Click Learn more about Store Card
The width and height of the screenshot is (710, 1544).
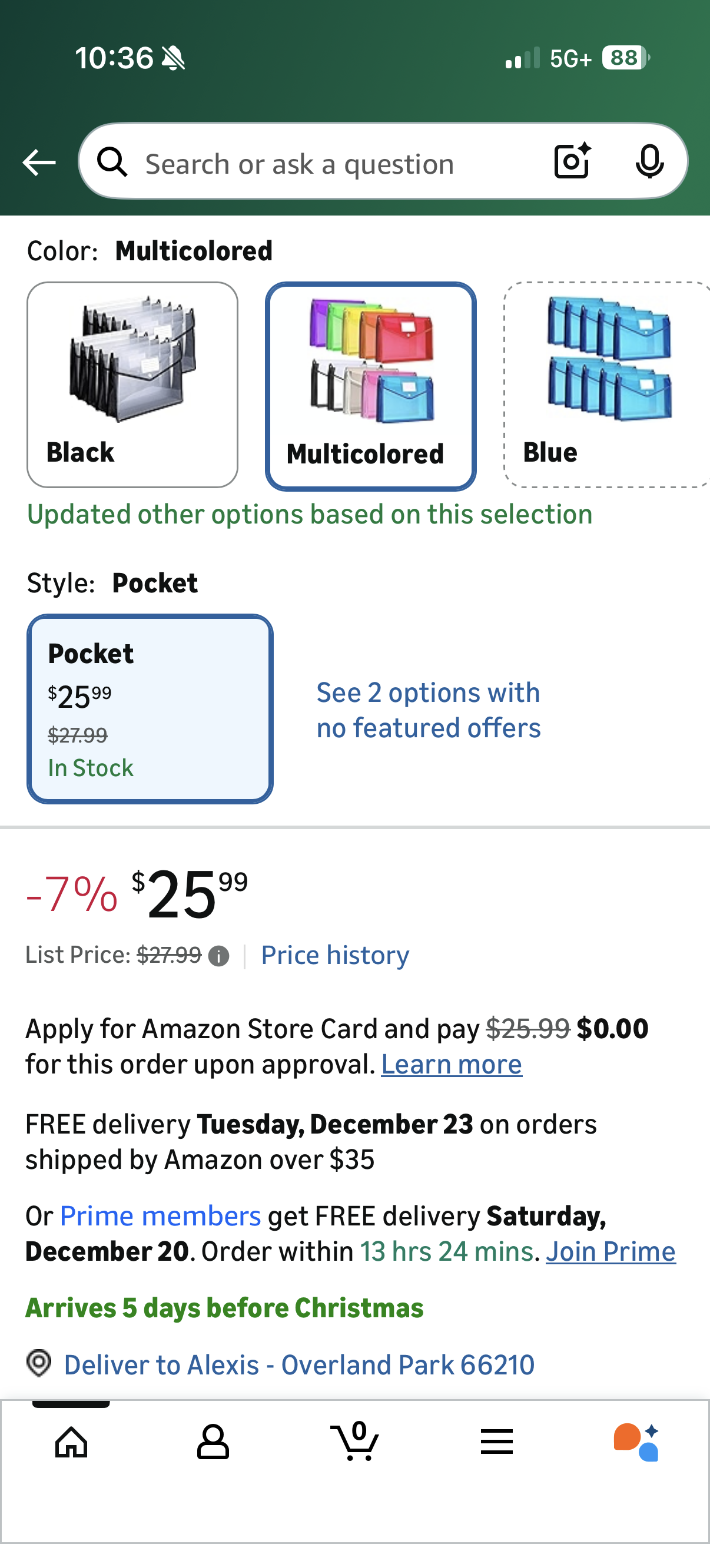(x=451, y=1065)
